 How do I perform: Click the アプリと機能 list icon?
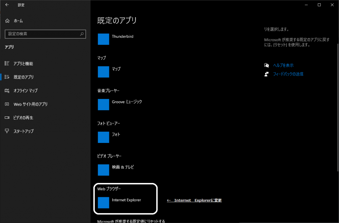[7, 63]
